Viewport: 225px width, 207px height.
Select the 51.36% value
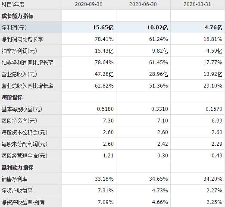pyautogui.click(x=159, y=86)
